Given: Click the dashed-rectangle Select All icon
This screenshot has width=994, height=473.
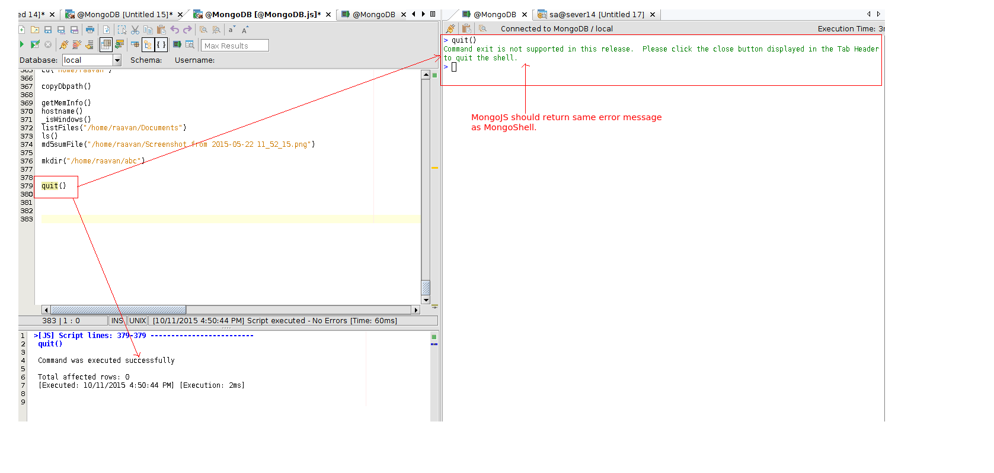Looking at the screenshot, I should pyautogui.click(x=122, y=30).
